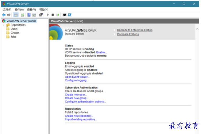Click the Back arrow toolbar icon
201x134 pixels.
pos(4,15)
